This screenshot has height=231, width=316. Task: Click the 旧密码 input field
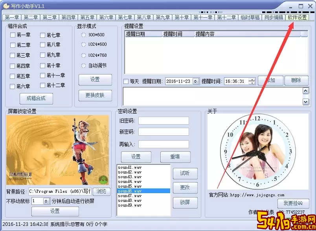164,121
